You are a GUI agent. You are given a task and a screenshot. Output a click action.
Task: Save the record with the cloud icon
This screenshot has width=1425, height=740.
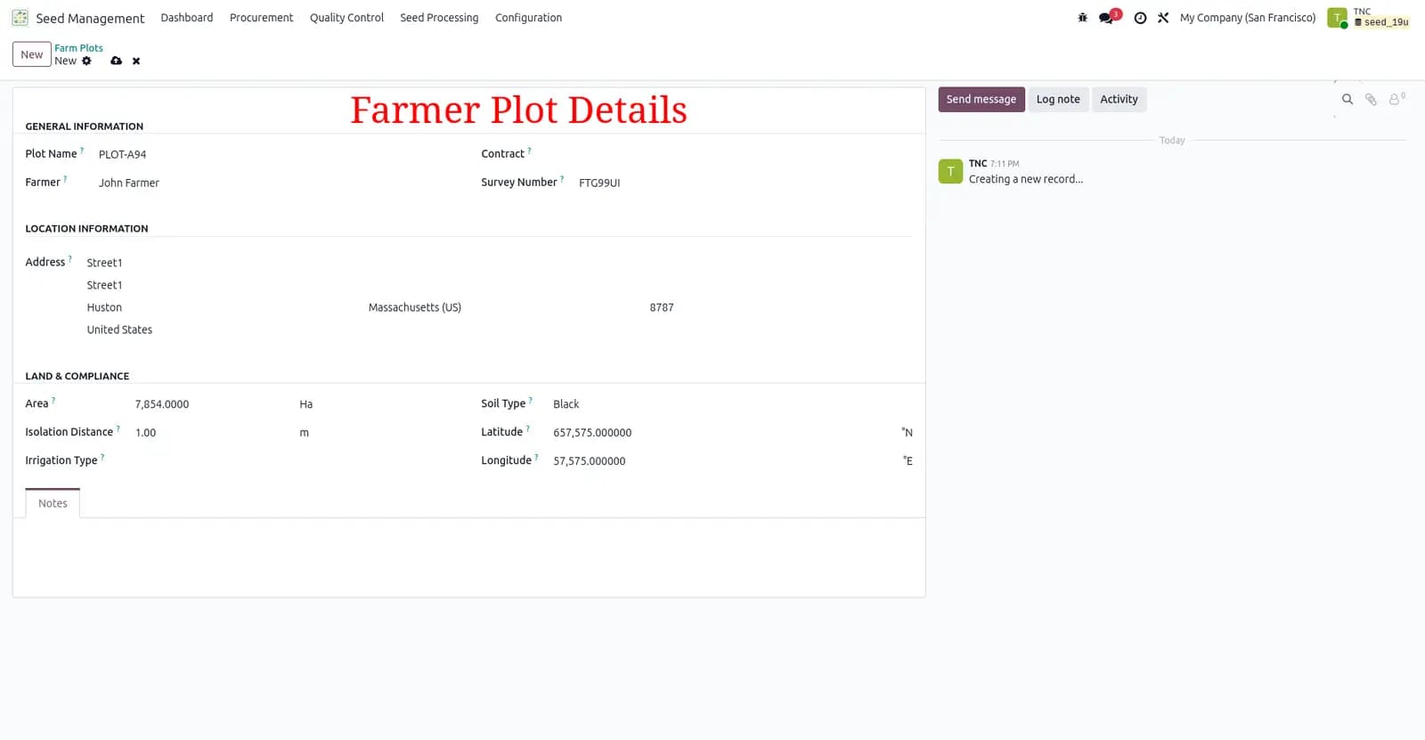(116, 61)
